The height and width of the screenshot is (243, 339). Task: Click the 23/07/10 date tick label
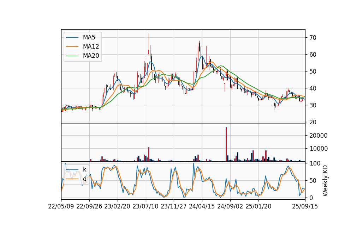(145, 206)
